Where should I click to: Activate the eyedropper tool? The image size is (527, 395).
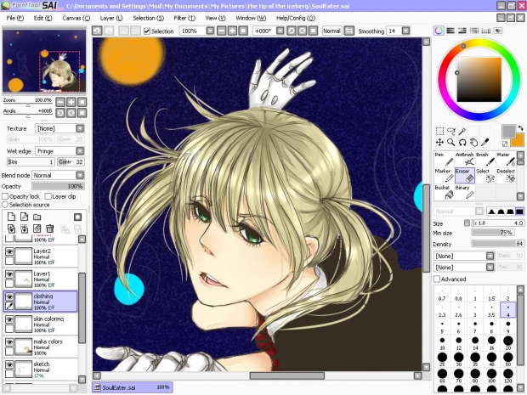pyautogui.click(x=485, y=143)
